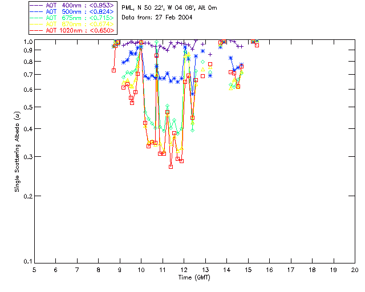
Task: Click the x-axis tick label 15
Action: (248, 270)
